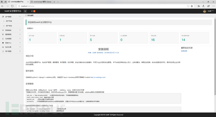Toggle reading view icon in address bar
Viewport: 216px width, 117px height.
(188, 6)
